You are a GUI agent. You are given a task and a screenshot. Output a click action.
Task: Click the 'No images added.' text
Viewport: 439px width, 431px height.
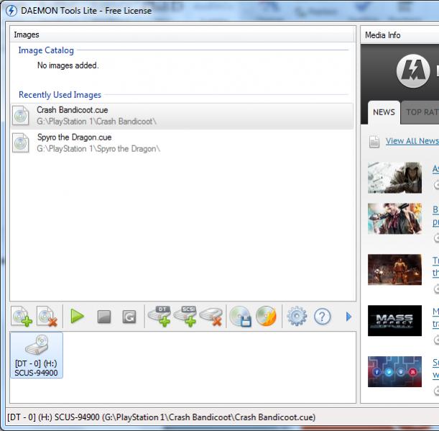[x=68, y=65]
